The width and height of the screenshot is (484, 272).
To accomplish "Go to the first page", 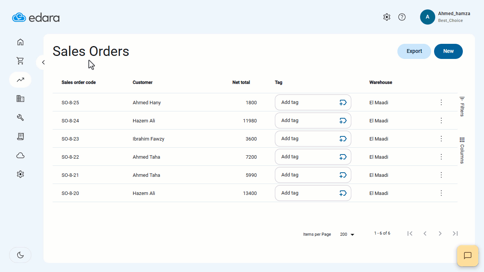I will 410,233.
